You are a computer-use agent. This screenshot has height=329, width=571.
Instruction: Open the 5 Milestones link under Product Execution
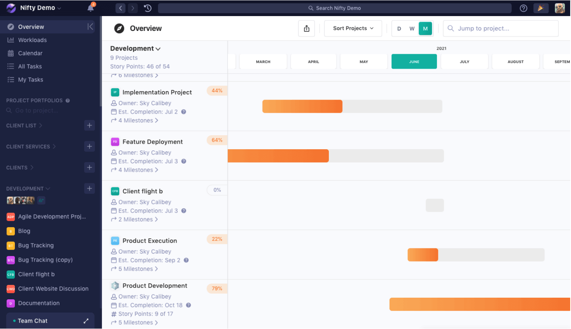pos(135,269)
